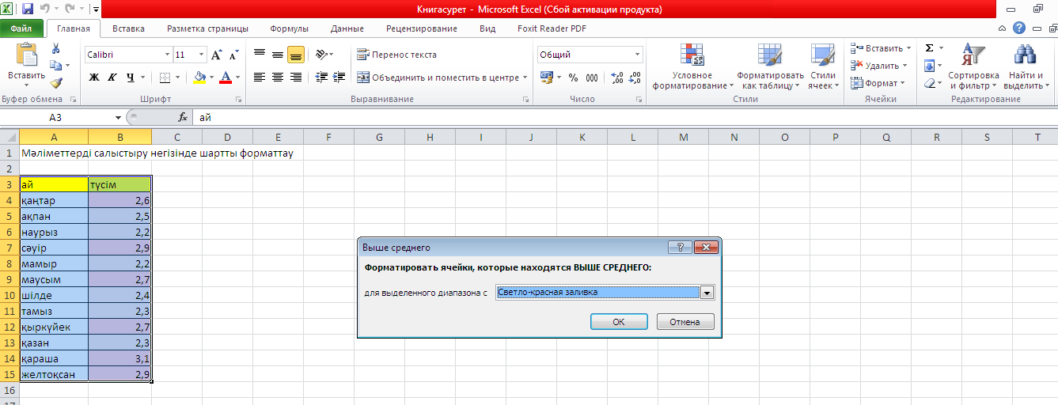Align text to bottom of cell
This screenshot has height=405, width=1058.
[x=296, y=55]
